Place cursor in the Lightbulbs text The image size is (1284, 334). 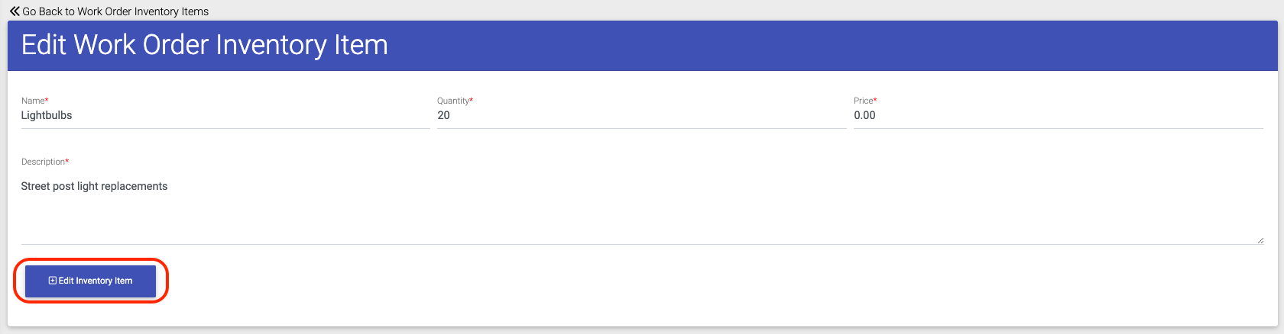pos(47,115)
